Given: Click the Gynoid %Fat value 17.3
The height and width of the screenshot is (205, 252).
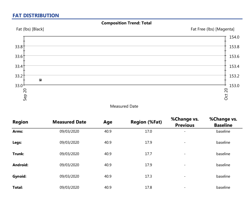Looking at the screenshot, I should coord(148,176).
